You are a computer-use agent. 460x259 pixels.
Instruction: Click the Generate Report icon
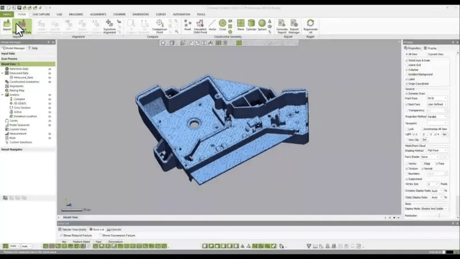tap(282, 25)
